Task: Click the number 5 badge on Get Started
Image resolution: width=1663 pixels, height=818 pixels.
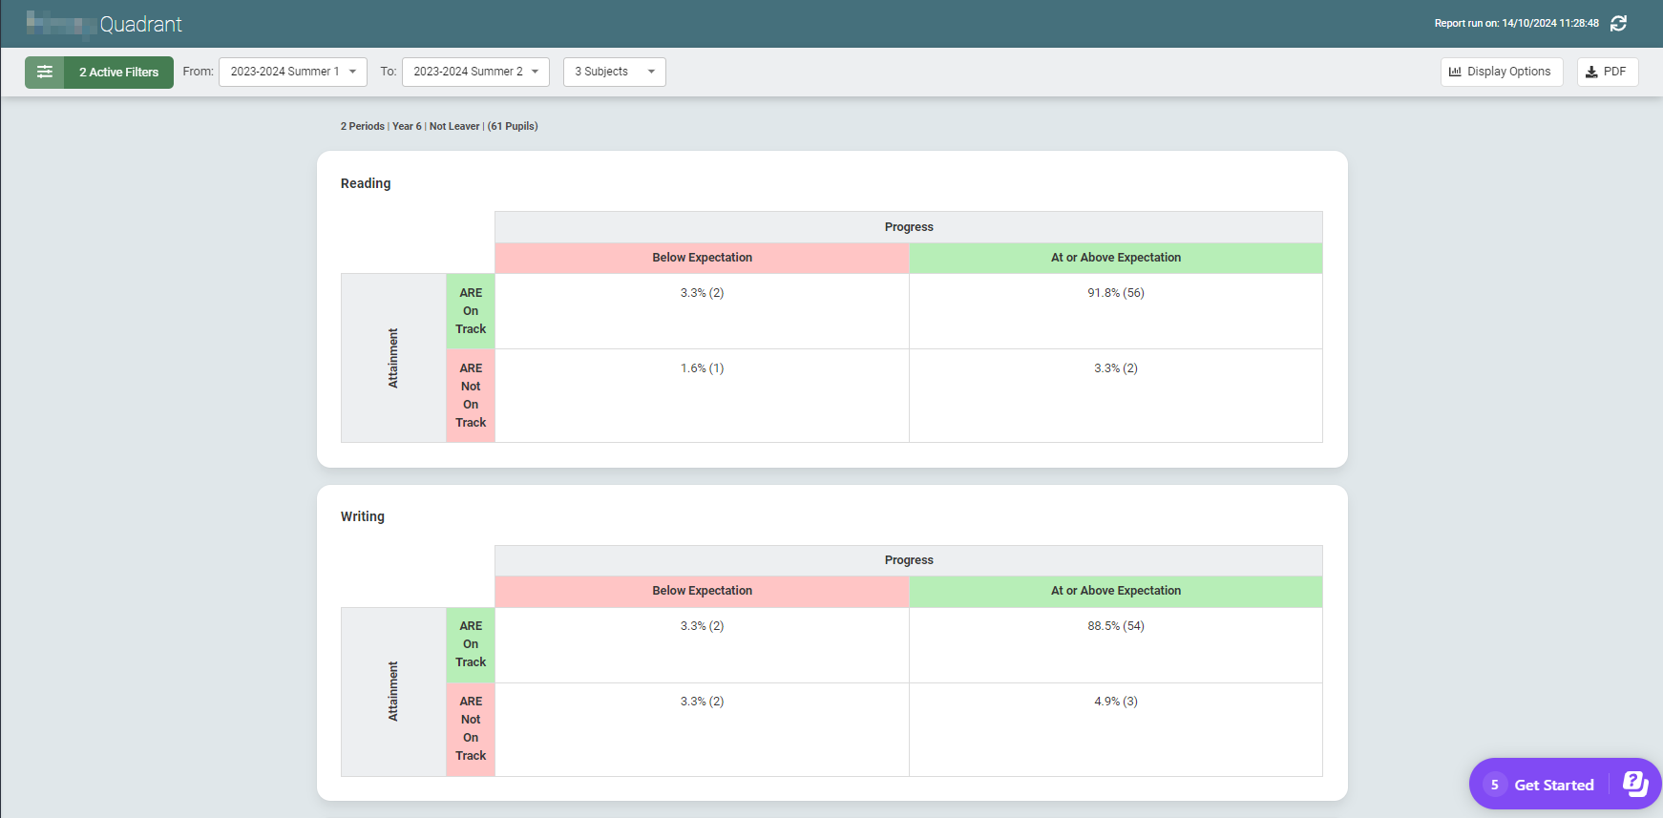Action: 1494,785
